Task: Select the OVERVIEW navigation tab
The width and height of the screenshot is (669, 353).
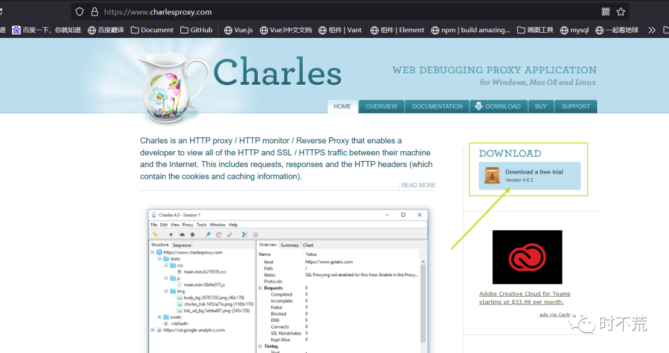Action: pyautogui.click(x=382, y=107)
